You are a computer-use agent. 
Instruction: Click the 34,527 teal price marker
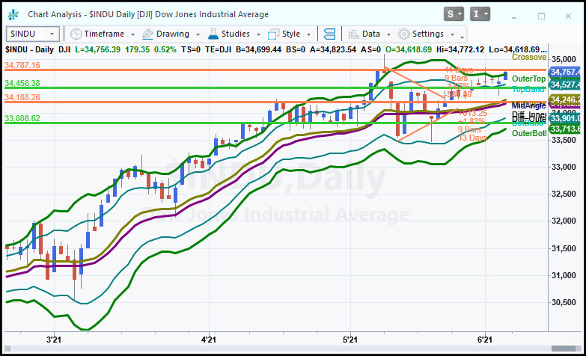pos(564,85)
